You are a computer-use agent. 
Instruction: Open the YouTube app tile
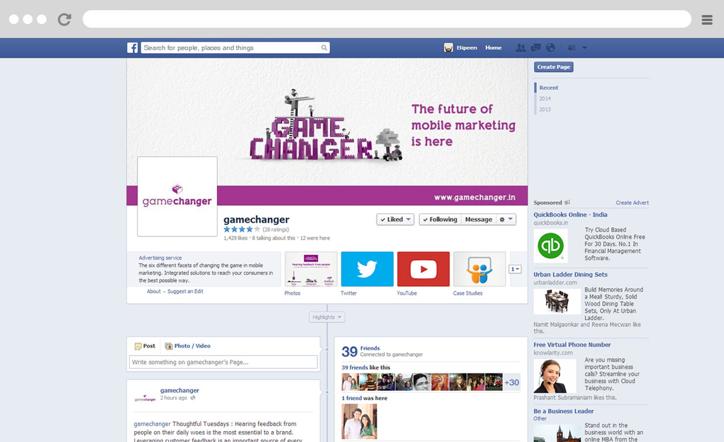tap(423, 269)
